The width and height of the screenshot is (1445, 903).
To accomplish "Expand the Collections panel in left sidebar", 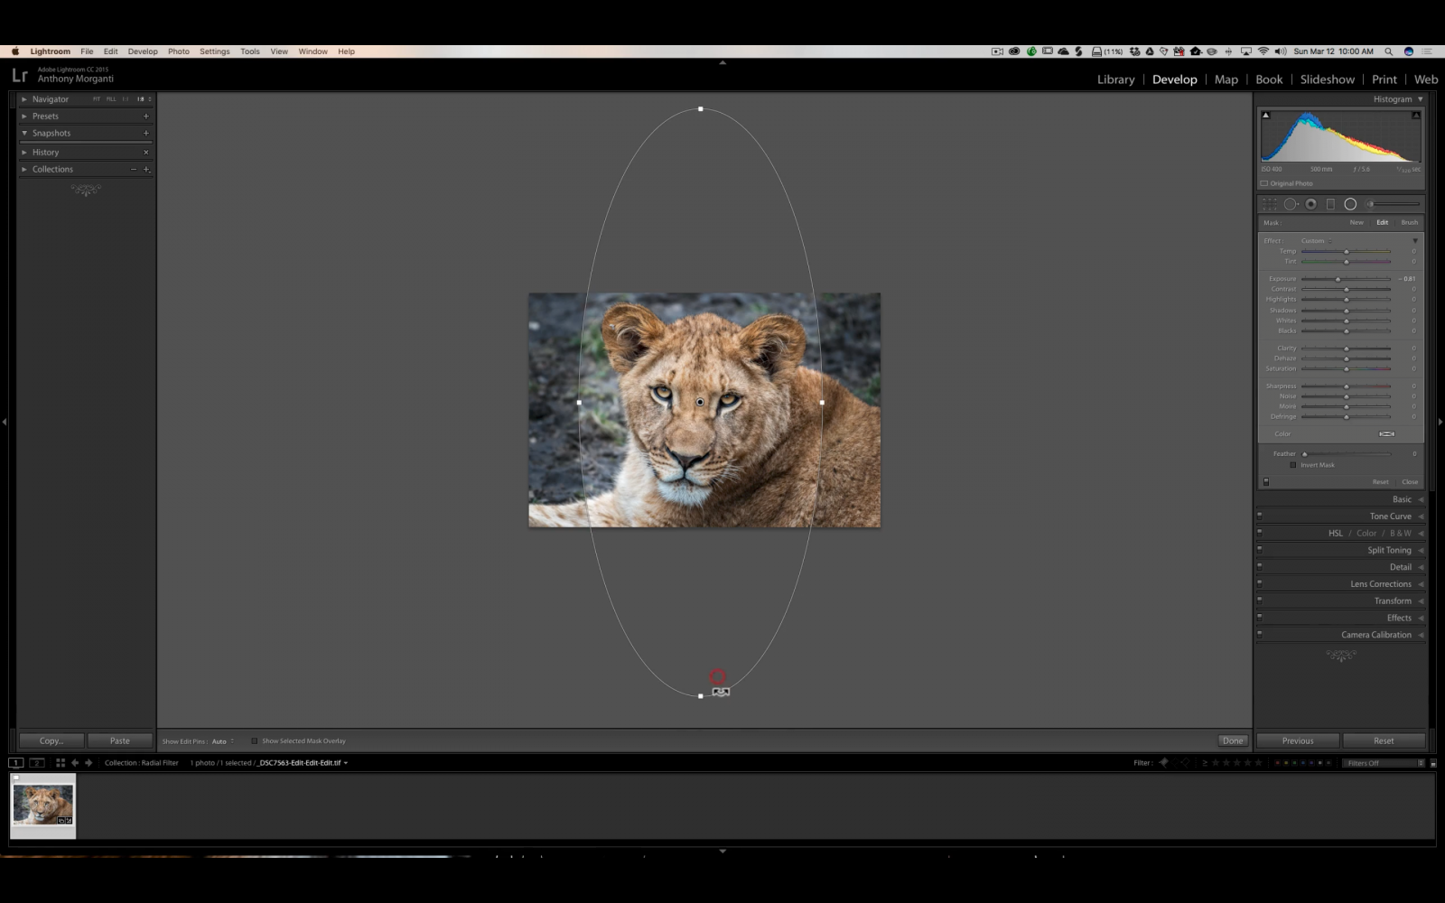I will click(51, 169).
